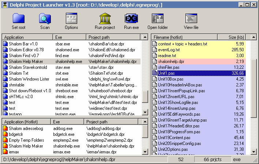Select the Unit17HeaderEditor.pas file
Viewport: 259px width, 164px height.
point(199,126)
